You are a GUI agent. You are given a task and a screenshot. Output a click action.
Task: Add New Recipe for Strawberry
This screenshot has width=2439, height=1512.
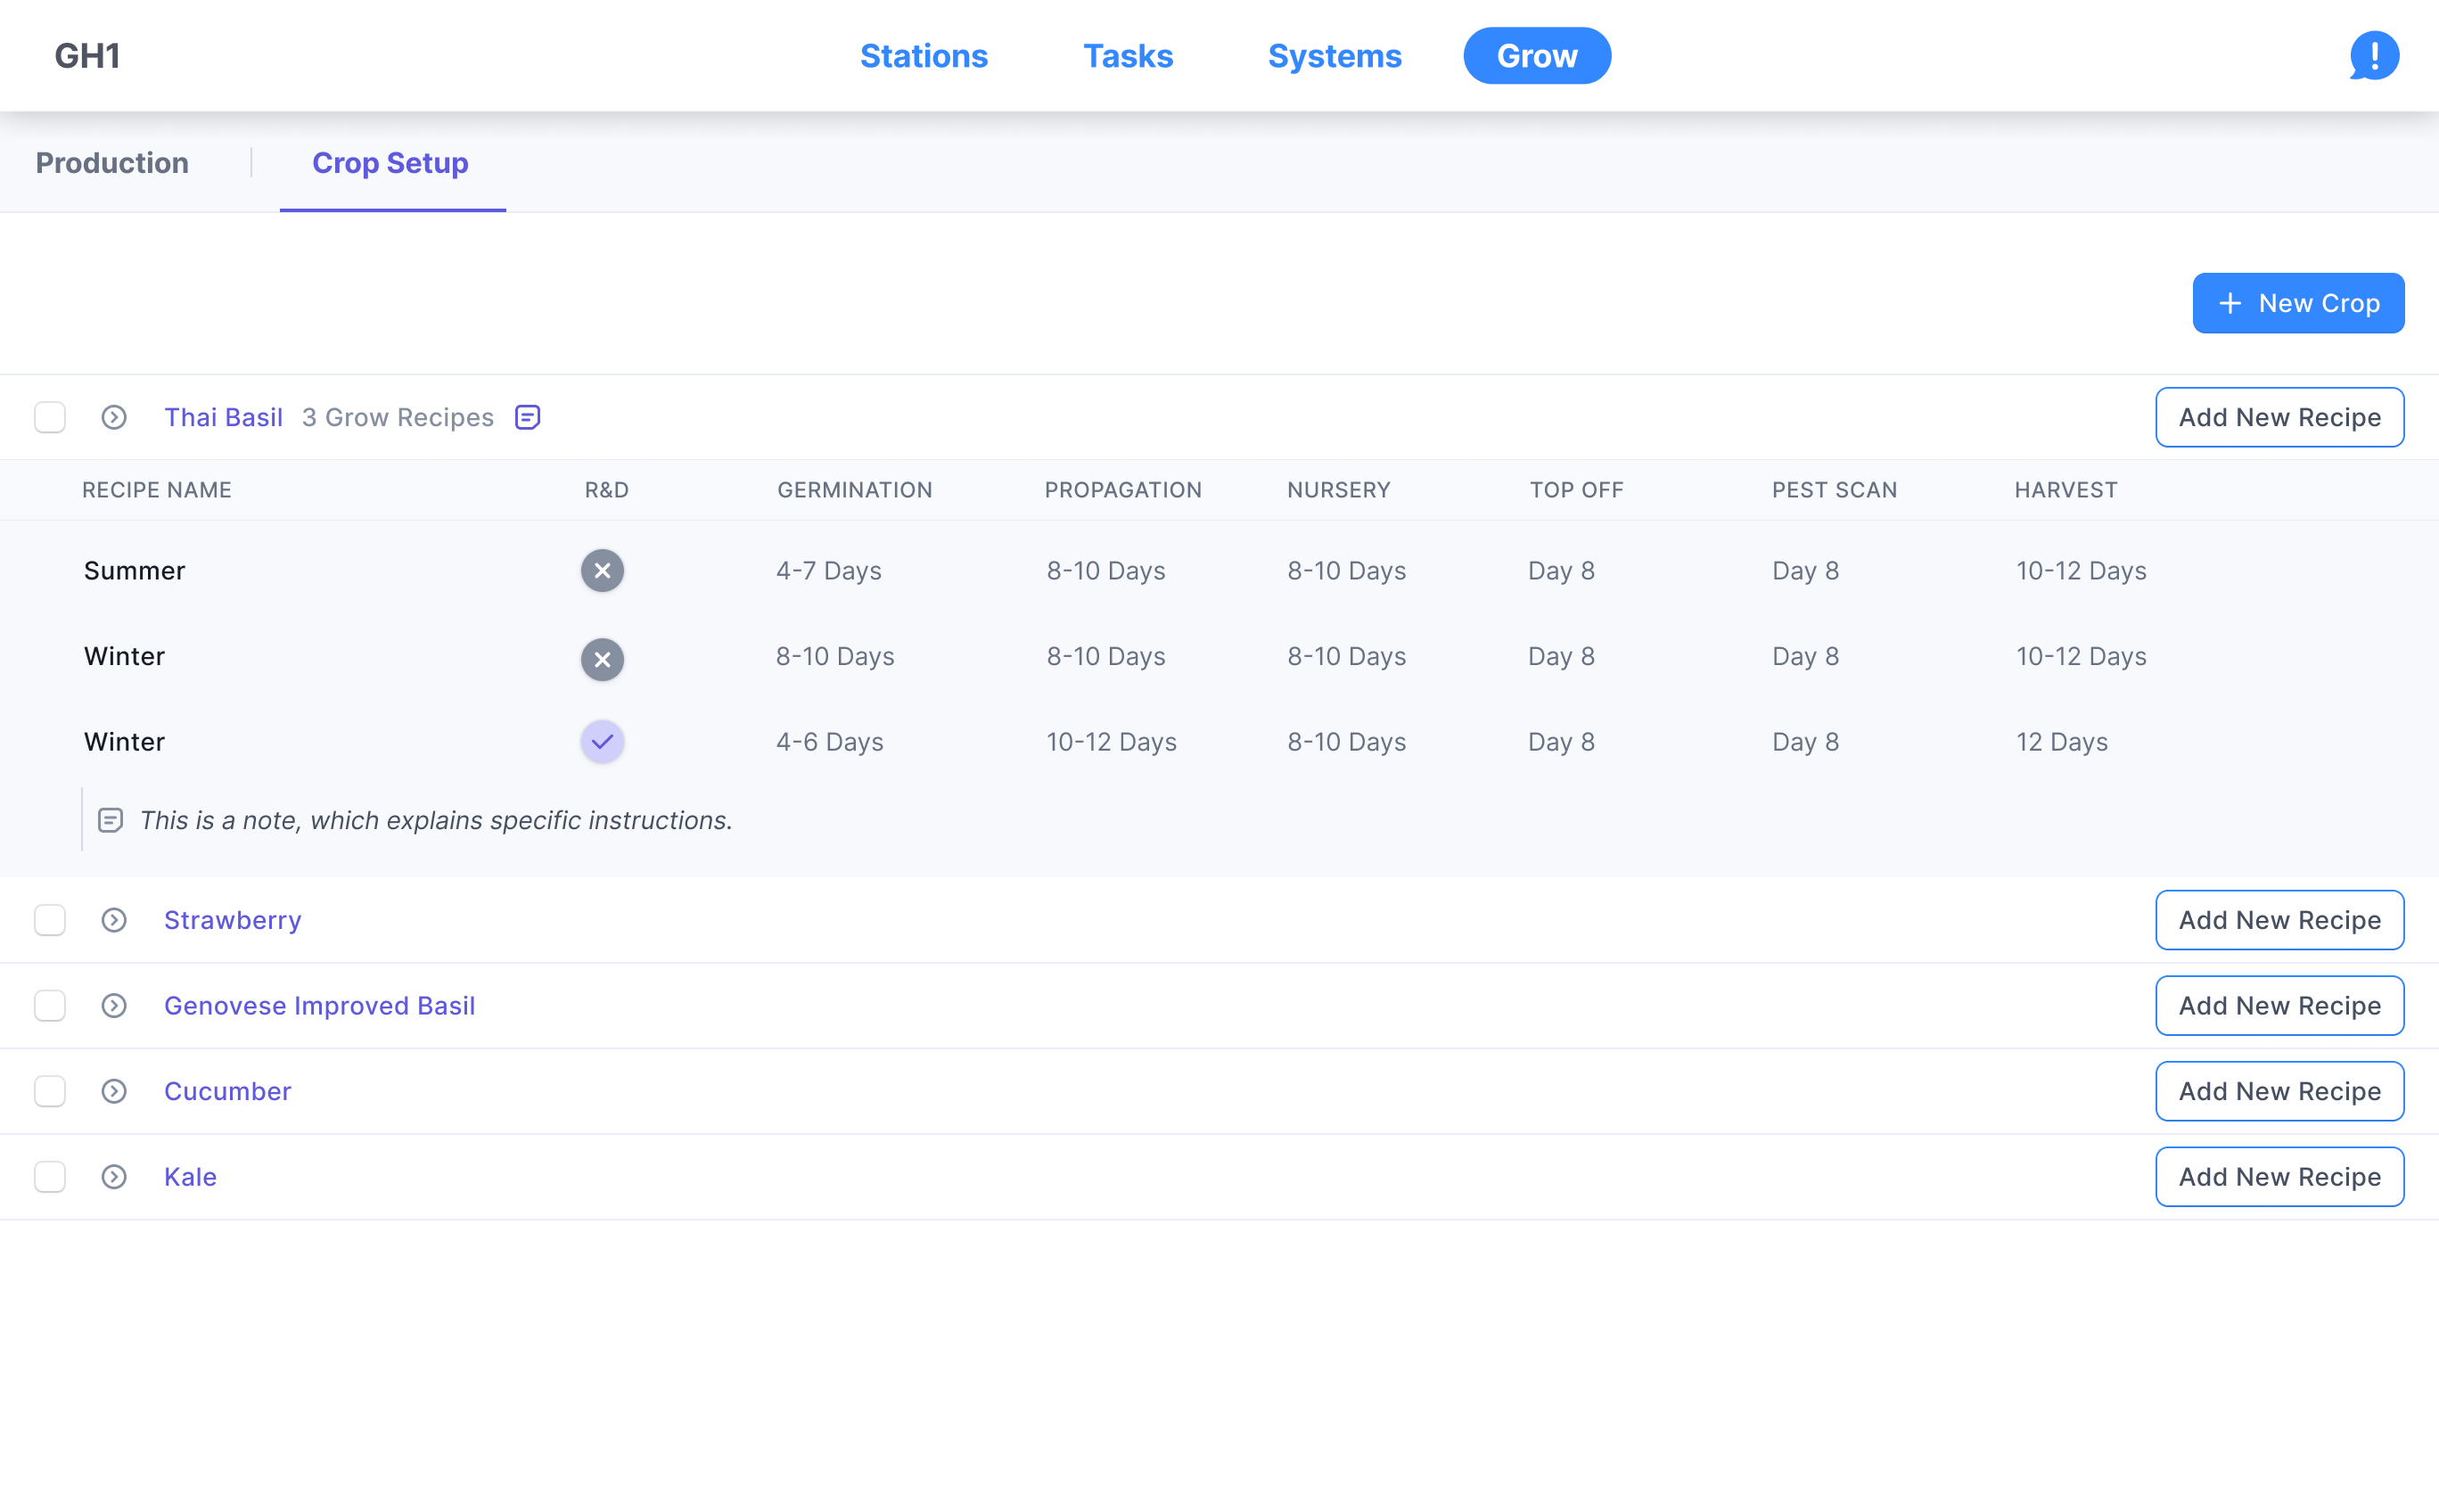click(2279, 920)
